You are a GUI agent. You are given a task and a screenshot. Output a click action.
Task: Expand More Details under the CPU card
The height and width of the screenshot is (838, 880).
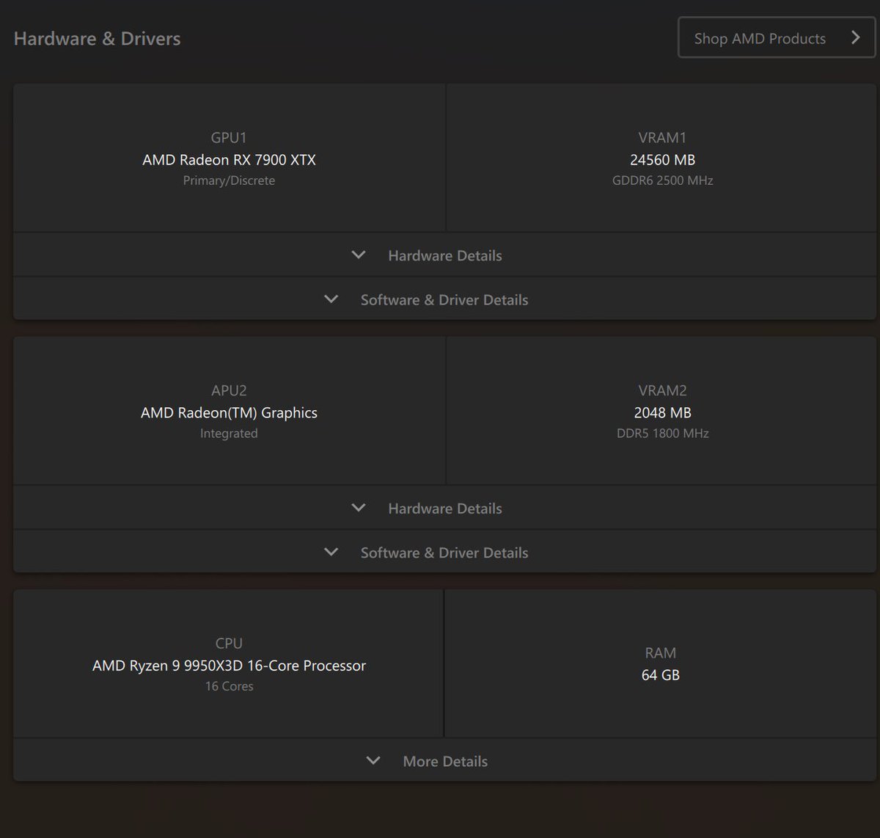click(444, 761)
